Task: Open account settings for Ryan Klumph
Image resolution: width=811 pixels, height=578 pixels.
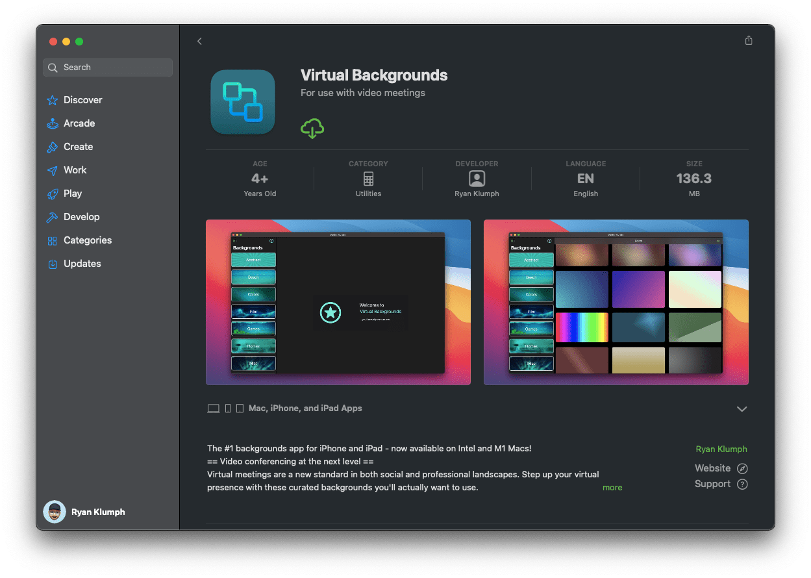Action: pos(84,512)
